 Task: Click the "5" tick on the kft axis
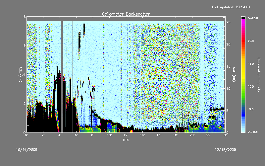[x=228, y=111]
